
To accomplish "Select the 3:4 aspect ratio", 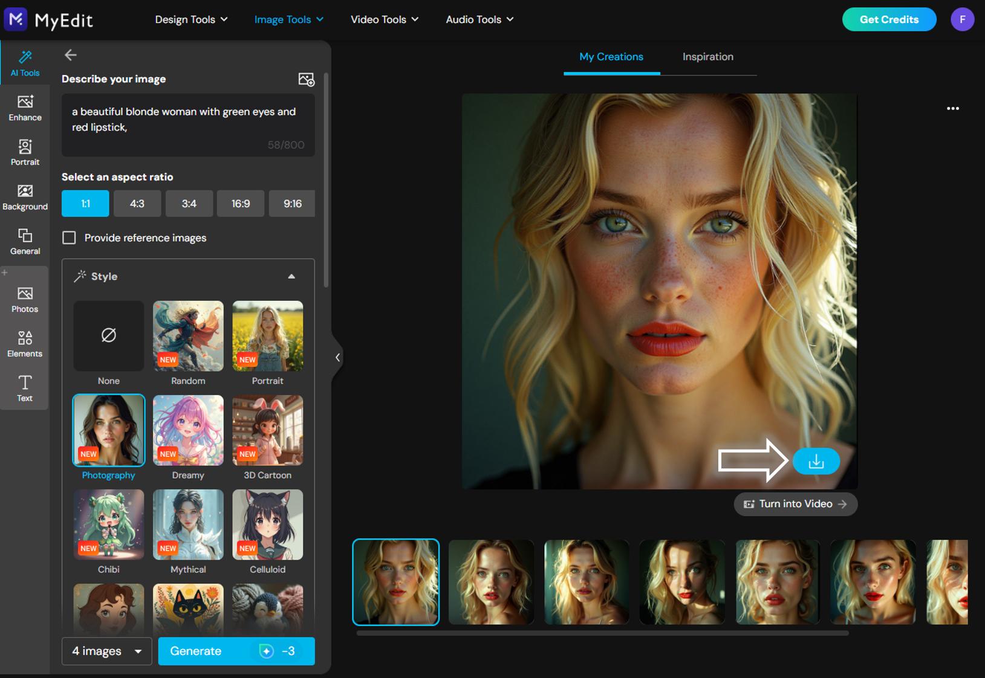I will tap(189, 204).
